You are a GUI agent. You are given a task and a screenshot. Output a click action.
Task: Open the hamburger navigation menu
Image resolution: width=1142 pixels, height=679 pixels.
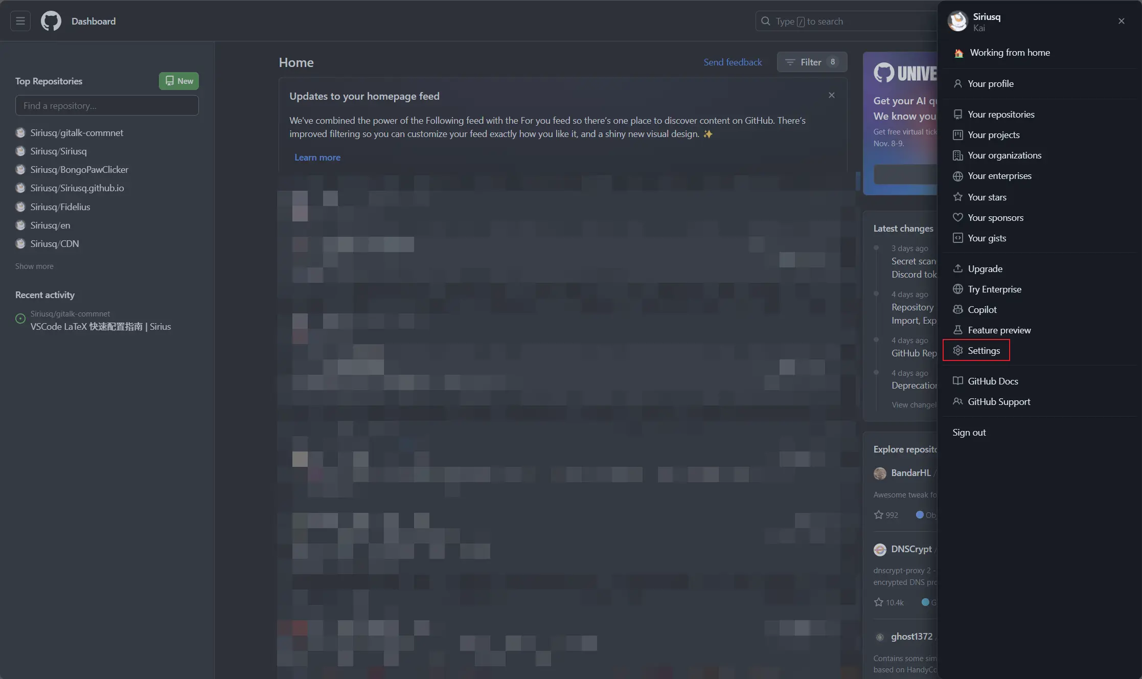(x=20, y=21)
